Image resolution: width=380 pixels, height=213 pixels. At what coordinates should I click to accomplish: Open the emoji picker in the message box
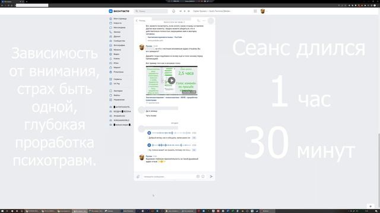point(203,176)
